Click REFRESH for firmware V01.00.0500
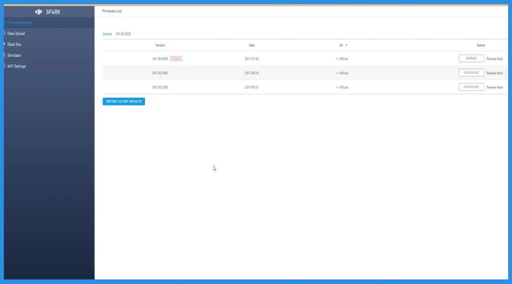This screenshot has height=284, width=512. tap(471, 59)
